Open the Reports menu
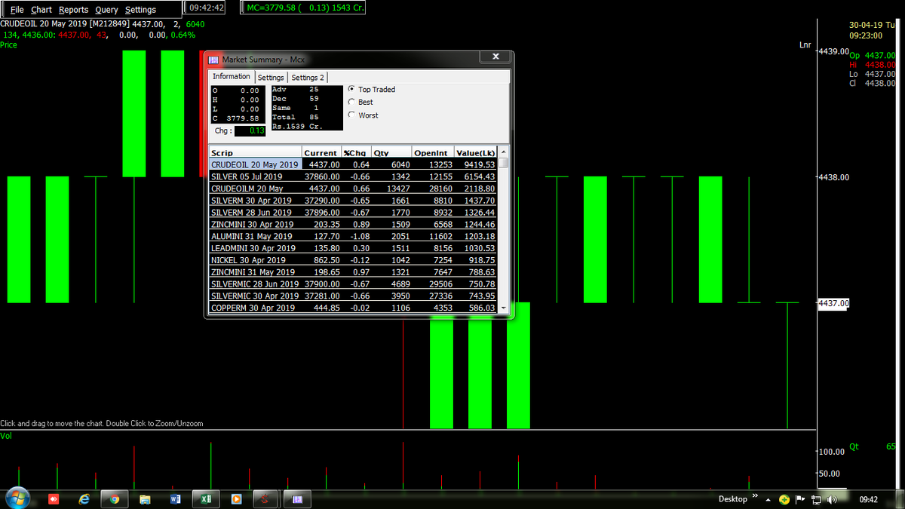This screenshot has width=905, height=509. click(x=73, y=10)
